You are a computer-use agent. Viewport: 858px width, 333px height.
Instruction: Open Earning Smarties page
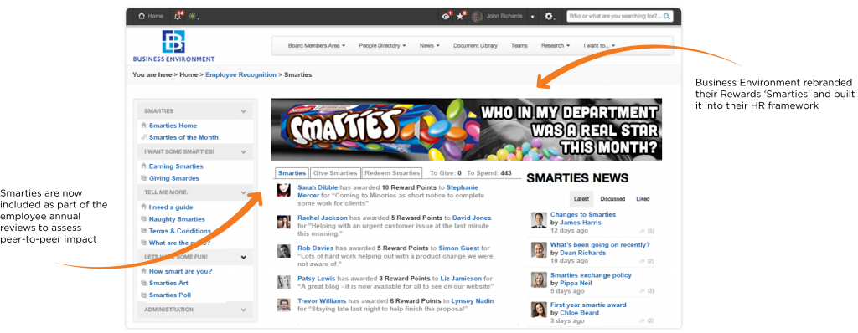tap(176, 166)
